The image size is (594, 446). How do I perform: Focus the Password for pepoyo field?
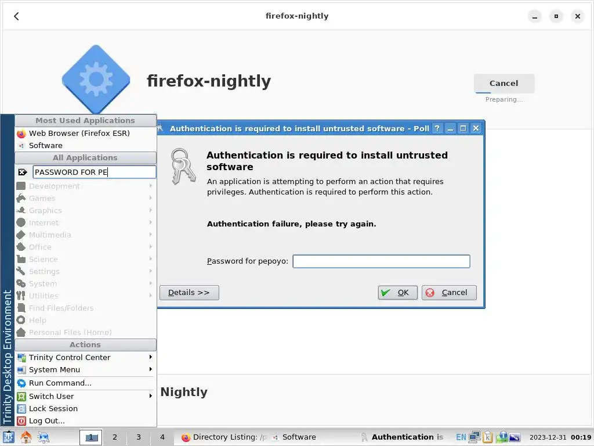point(381,261)
